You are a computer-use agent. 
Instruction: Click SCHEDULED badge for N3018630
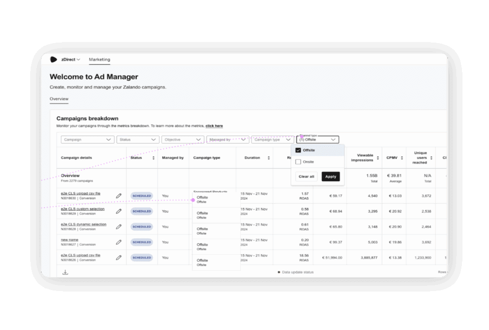(x=141, y=196)
